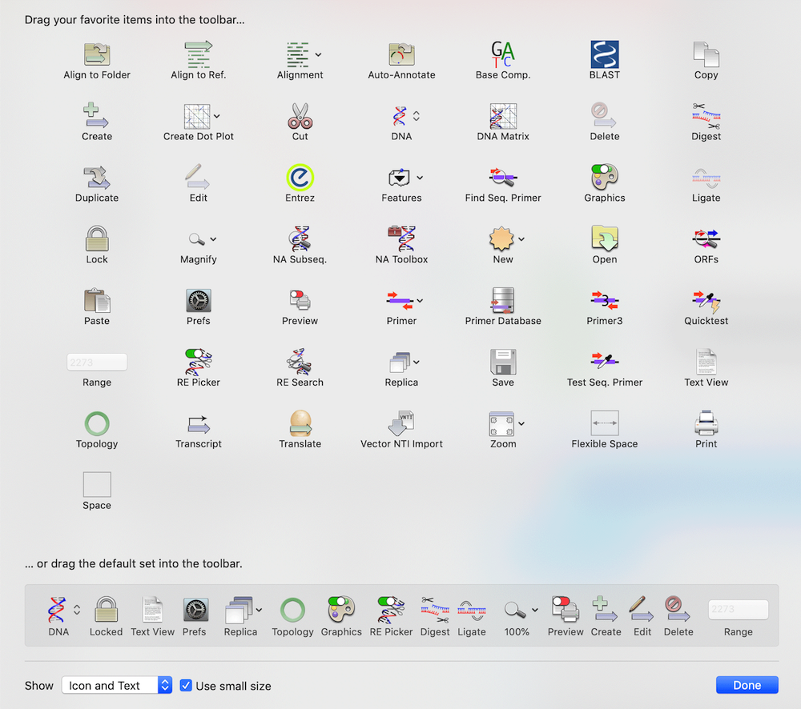The height and width of the screenshot is (709, 801).
Task: Click the RE Search icon
Action: pos(300,362)
